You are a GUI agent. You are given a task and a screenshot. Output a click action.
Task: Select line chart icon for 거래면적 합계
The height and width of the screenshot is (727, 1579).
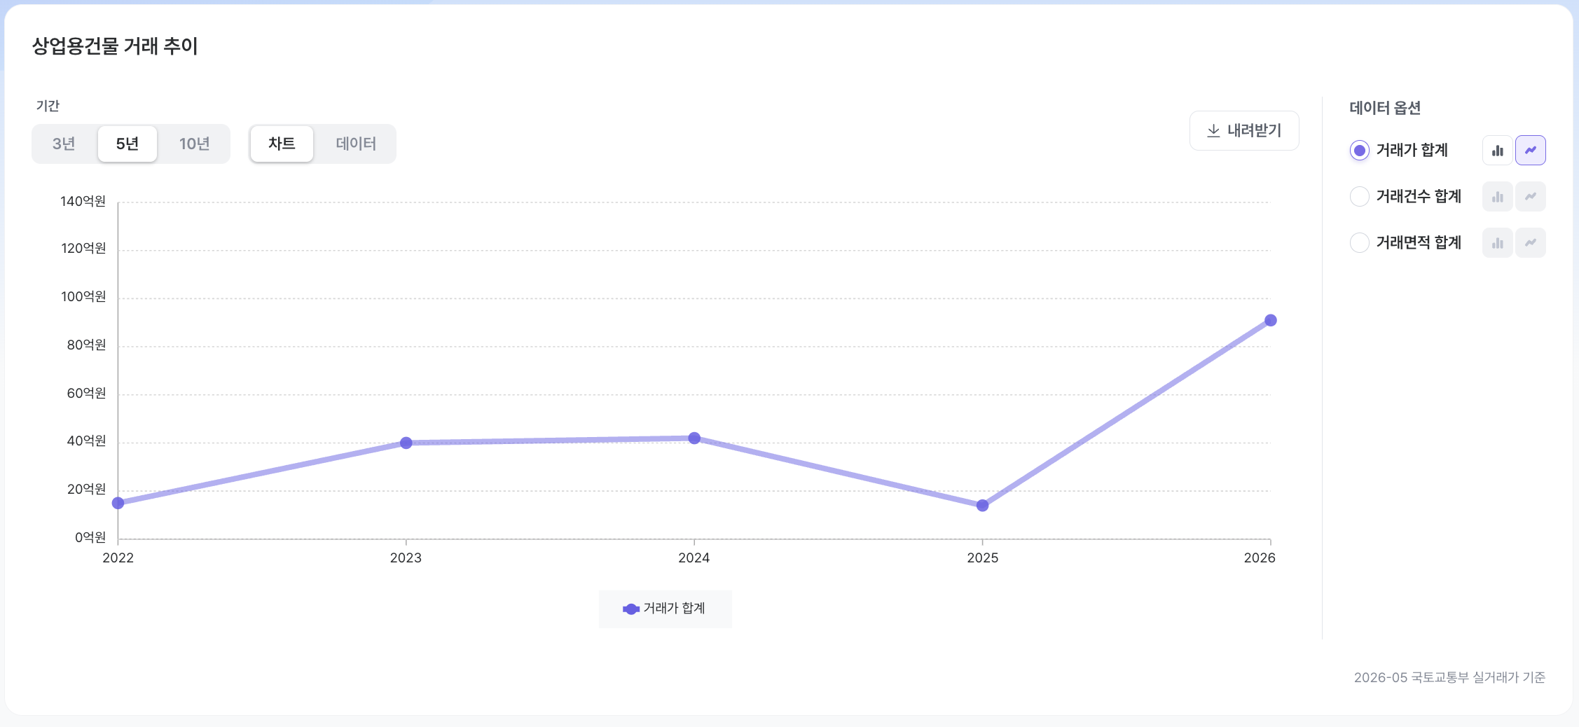coord(1531,243)
